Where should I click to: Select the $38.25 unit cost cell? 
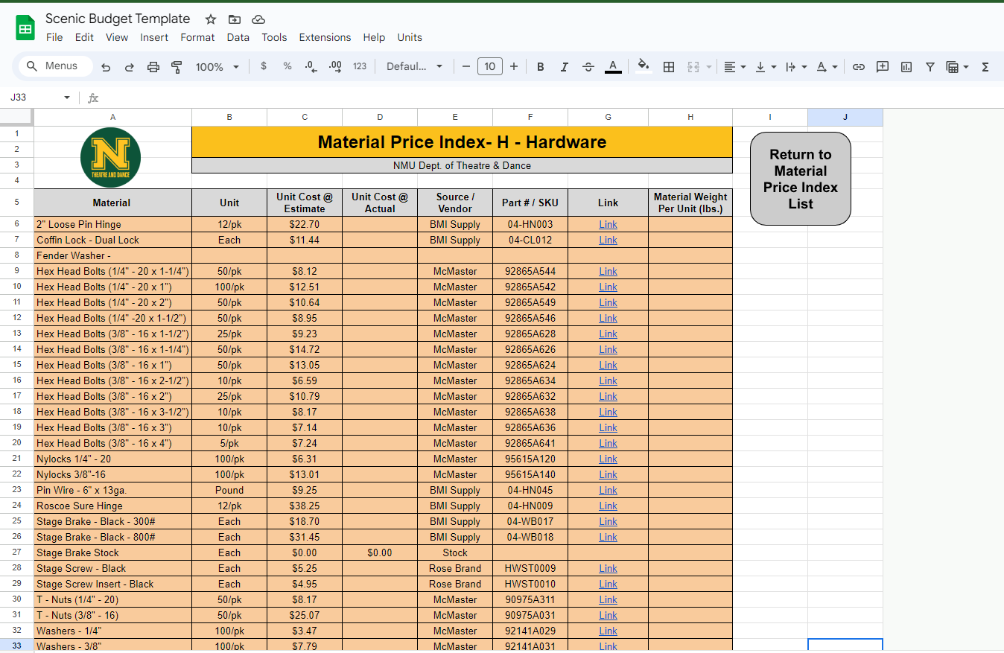click(305, 506)
